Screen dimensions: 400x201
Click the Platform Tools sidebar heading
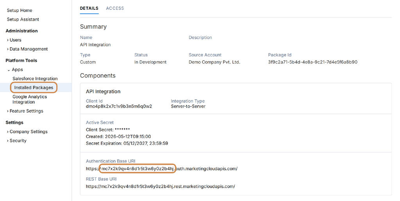click(x=21, y=60)
